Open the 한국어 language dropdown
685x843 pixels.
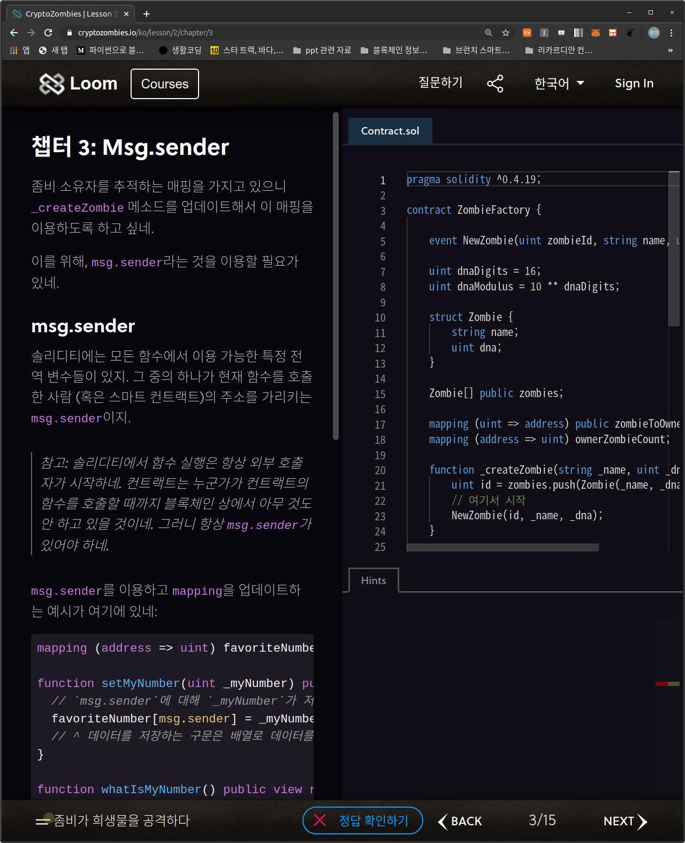tap(559, 84)
